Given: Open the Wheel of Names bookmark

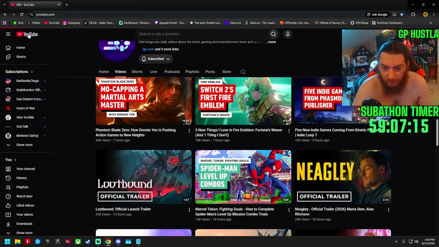Looking at the screenshot, I should [330, 23].
